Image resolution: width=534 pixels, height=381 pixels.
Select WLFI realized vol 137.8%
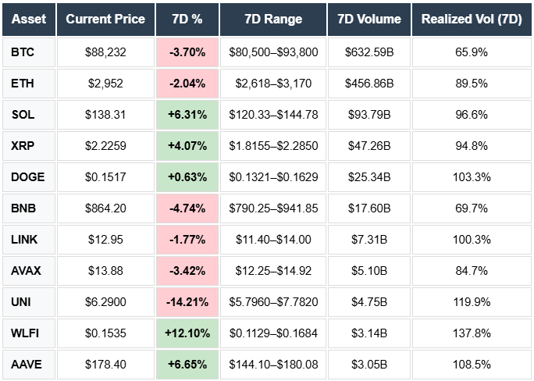click(471, 333)
